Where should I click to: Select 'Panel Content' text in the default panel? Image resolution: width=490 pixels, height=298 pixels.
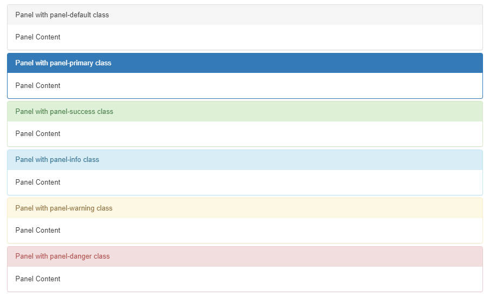point(38,37)
